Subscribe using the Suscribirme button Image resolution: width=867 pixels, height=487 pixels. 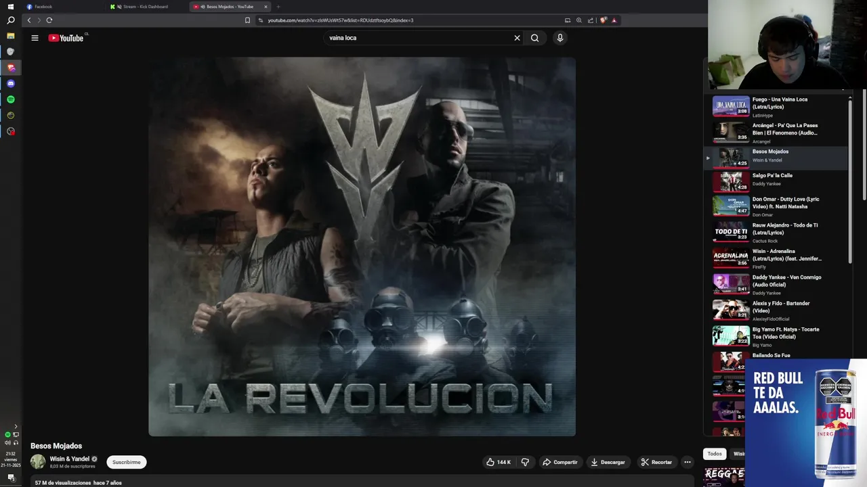click(x=127, y=462)
